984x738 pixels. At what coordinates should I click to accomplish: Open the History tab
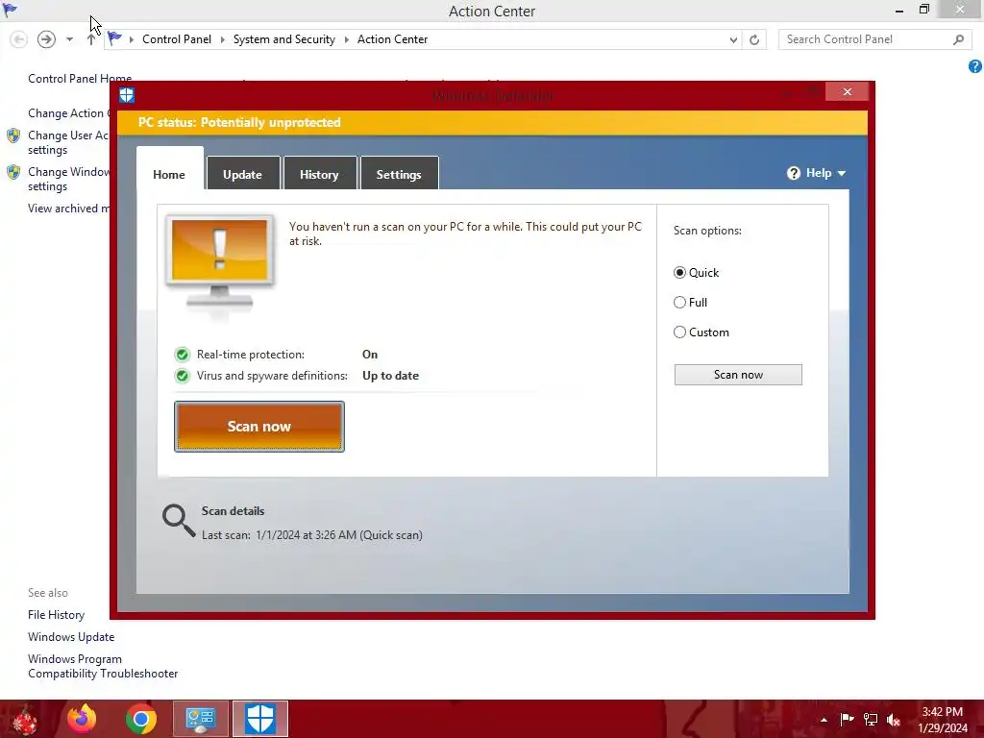(x=319, y=174)
